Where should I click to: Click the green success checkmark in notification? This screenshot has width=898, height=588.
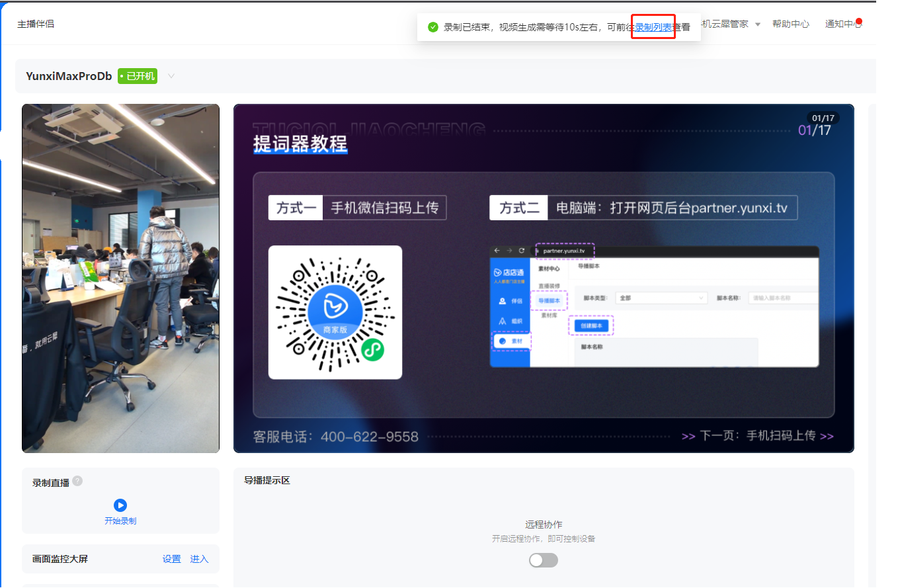click(433, 27)
